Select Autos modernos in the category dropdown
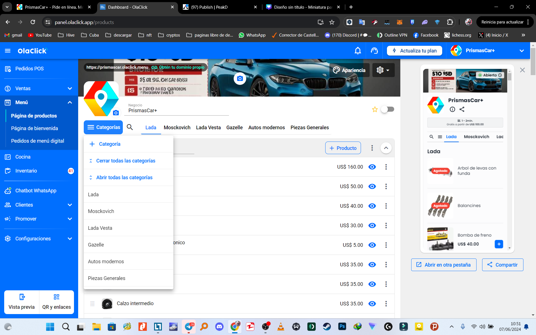Screen dimensions: 536x335 [128, 262]
